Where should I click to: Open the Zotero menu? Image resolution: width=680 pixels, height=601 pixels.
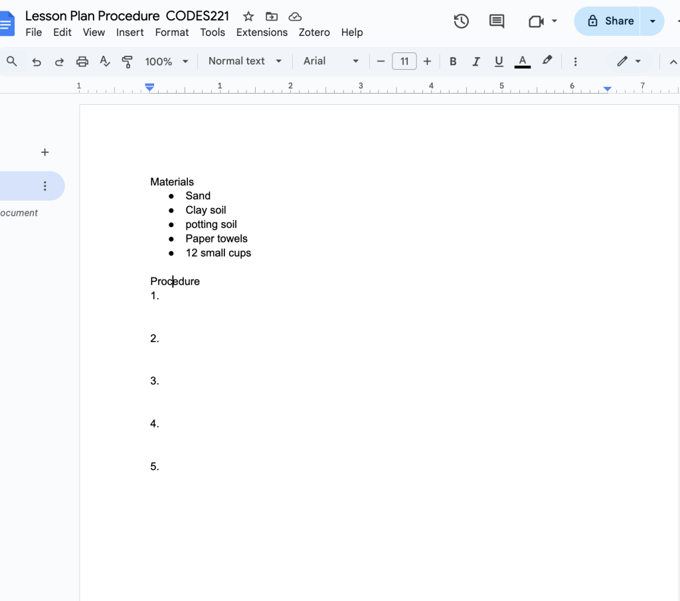pyautogui.click(x=314, y=32)
